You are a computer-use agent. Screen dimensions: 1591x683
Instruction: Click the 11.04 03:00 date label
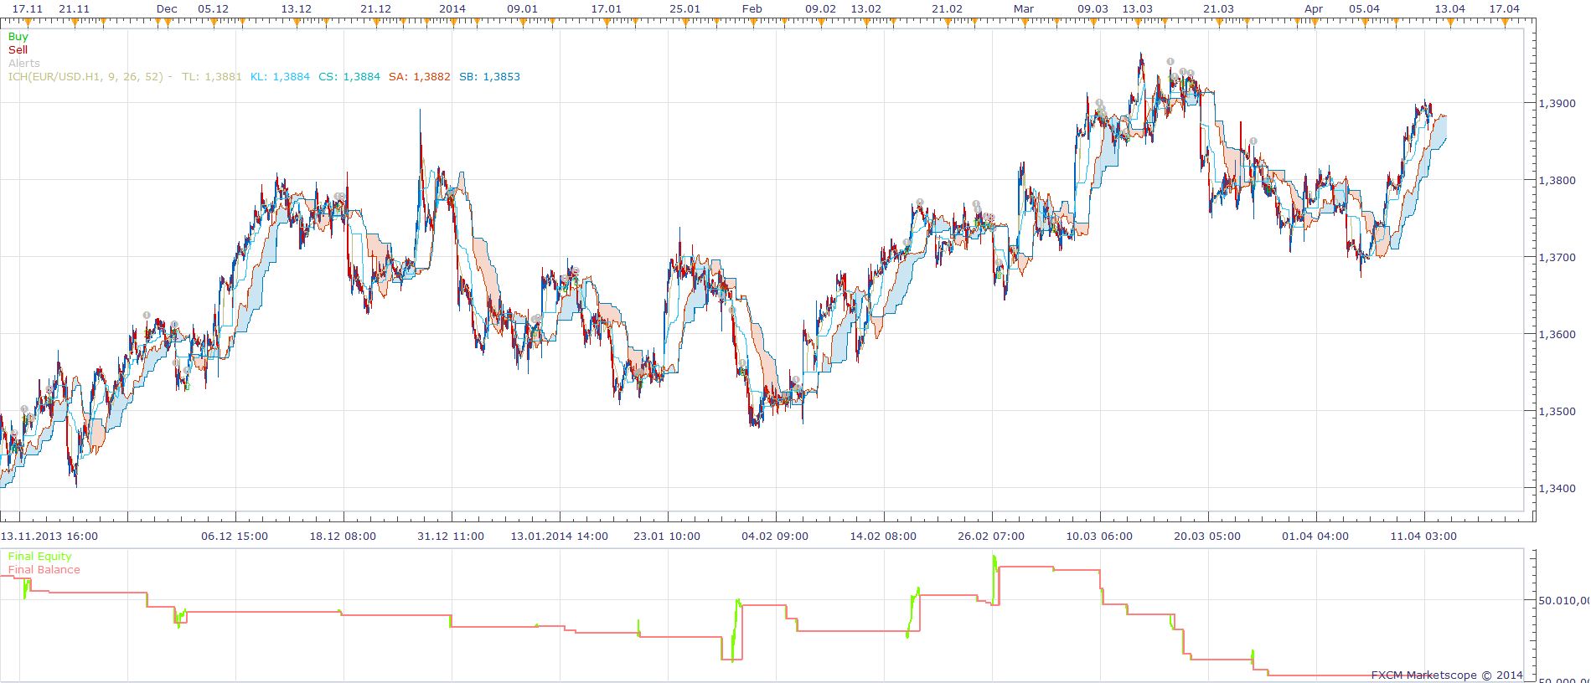coord(1423,537)
